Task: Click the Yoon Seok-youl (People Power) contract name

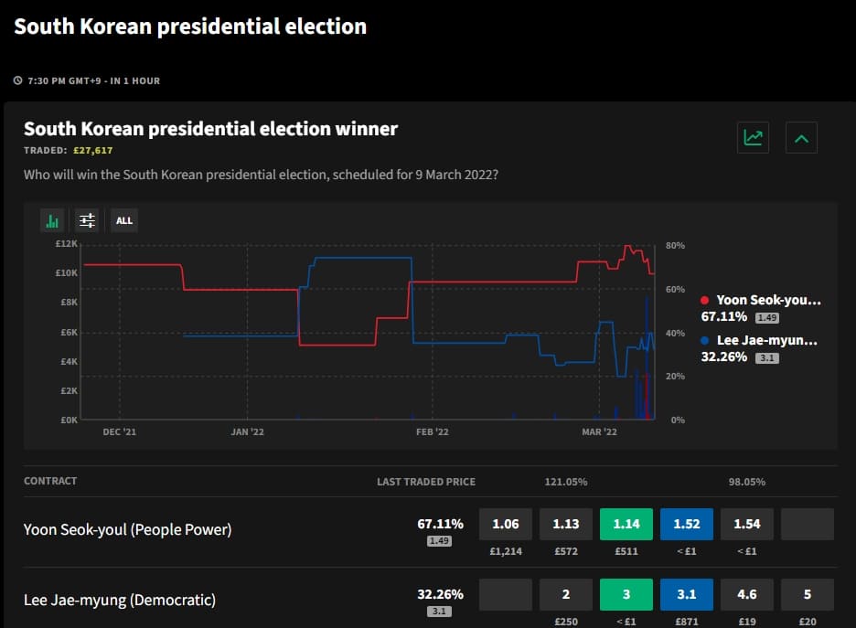Action: (x=128, y=529)
